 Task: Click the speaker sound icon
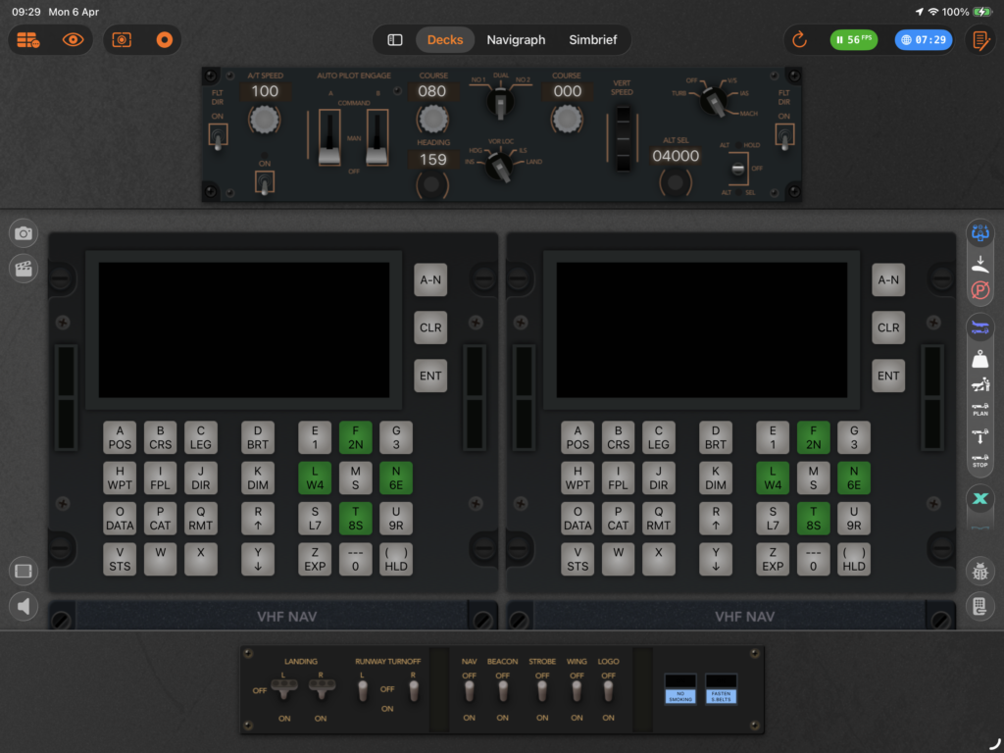(x=24, y=607)
